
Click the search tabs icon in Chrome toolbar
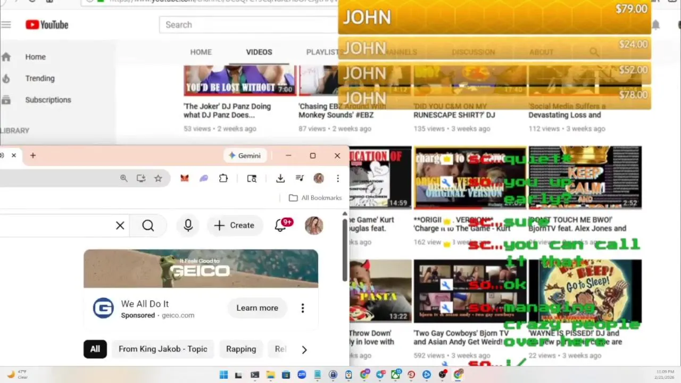pyautogui.click(x=252, y=179)
